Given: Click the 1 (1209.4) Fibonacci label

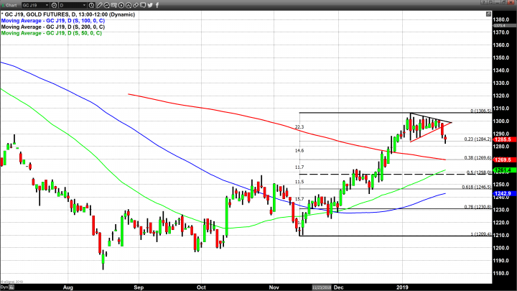Looking at the screenshot, I should click(x=481, y=234).
